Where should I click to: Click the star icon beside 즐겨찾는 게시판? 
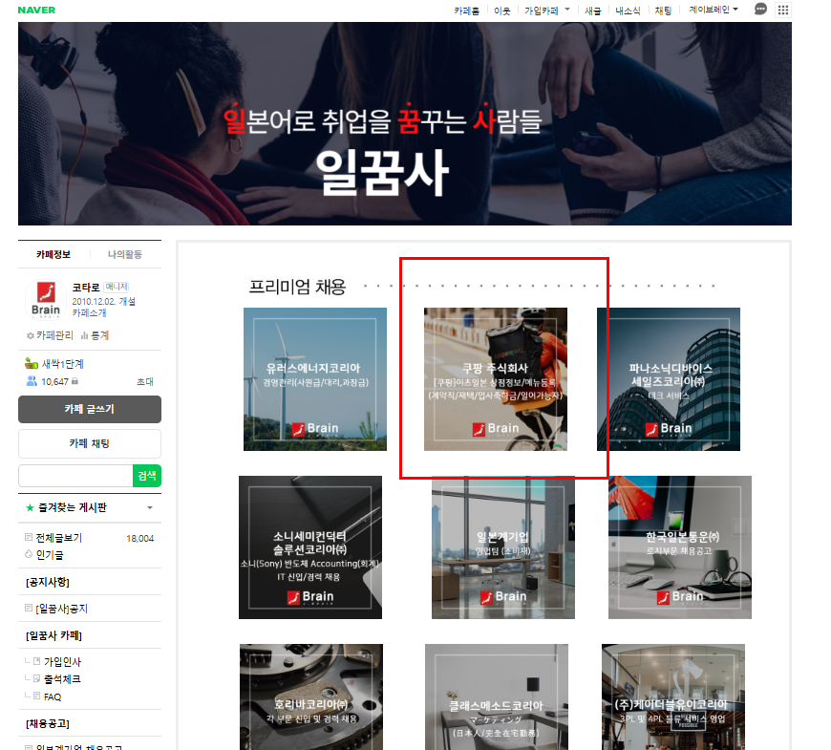pos(30,507)
